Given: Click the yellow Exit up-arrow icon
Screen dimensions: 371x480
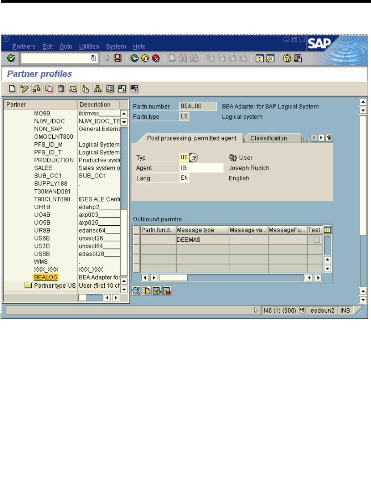Looking at the screenshot, I should click(145, 58).
